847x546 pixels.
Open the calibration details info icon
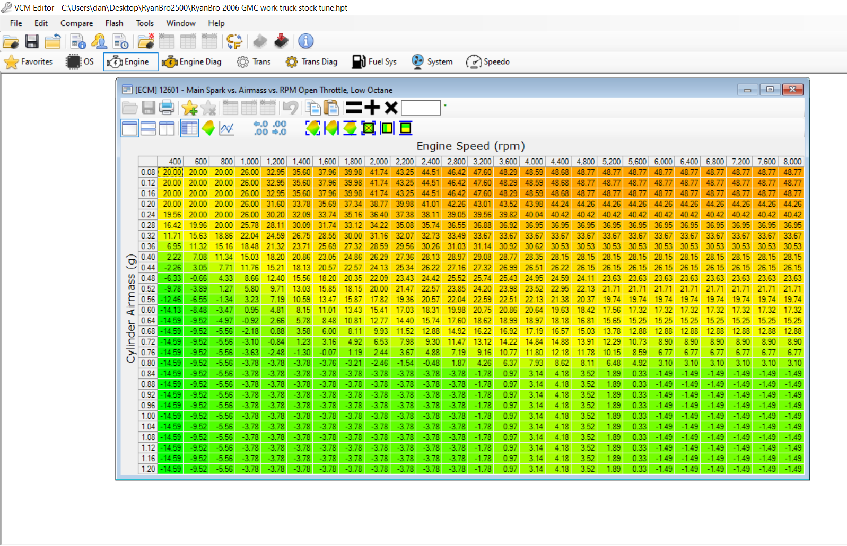pyautogui.click(x=78, y=41)
